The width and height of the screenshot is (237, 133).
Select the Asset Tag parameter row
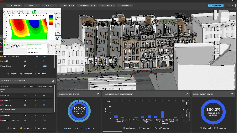point(13,116)
